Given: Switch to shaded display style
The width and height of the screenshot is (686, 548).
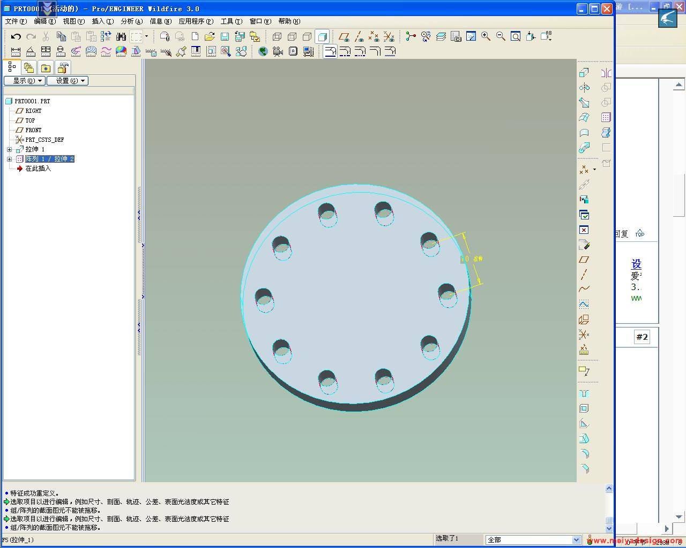Looking at the screenshot, I should tap(322, 36).
